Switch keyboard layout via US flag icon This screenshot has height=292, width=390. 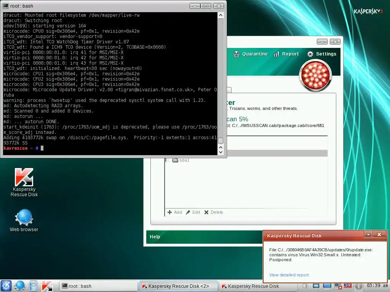348,286
